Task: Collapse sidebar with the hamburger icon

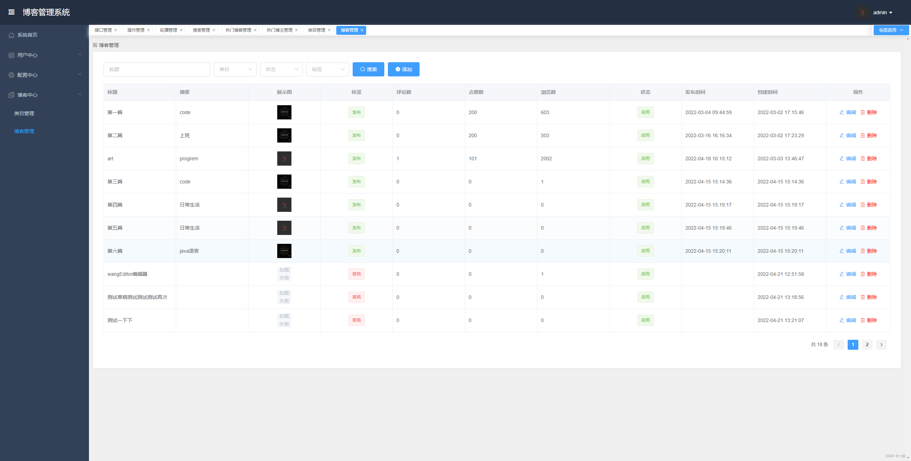Action: 11,12
